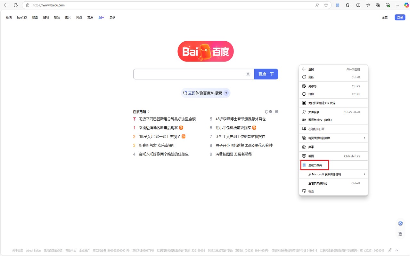Open the 地图 navigation link
This screenshot has height=256, width=410.
coord(35,17)
